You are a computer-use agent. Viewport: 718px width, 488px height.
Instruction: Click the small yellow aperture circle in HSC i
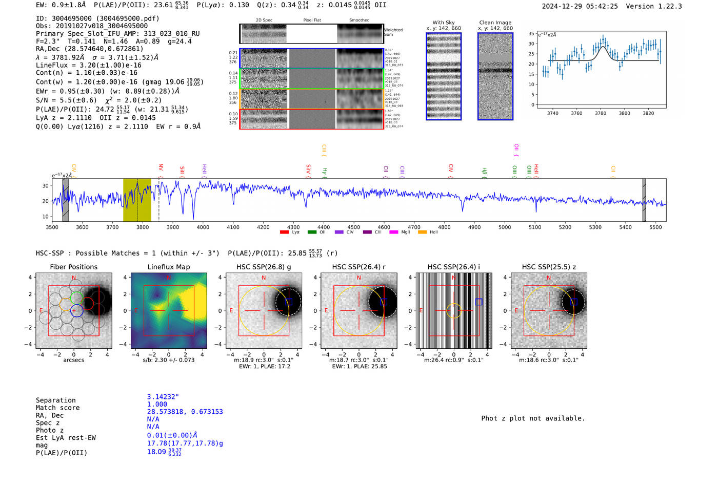pyautogui.click(x=454, y=311)
